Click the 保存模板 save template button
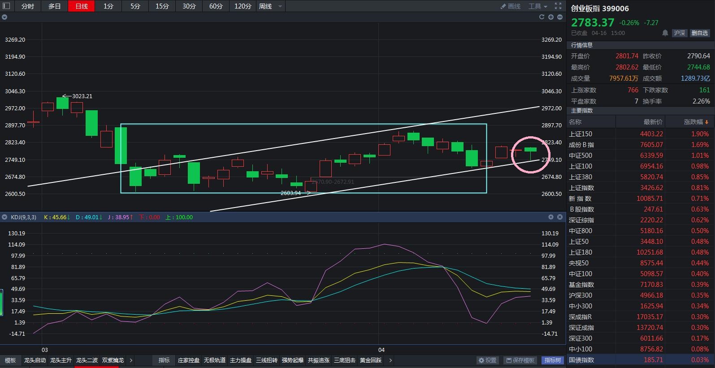Screen dimensions: 715x368 [x=520, y=360]
